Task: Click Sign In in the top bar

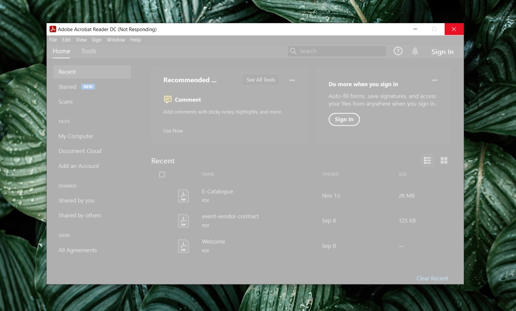Action: tap(442, 52)
